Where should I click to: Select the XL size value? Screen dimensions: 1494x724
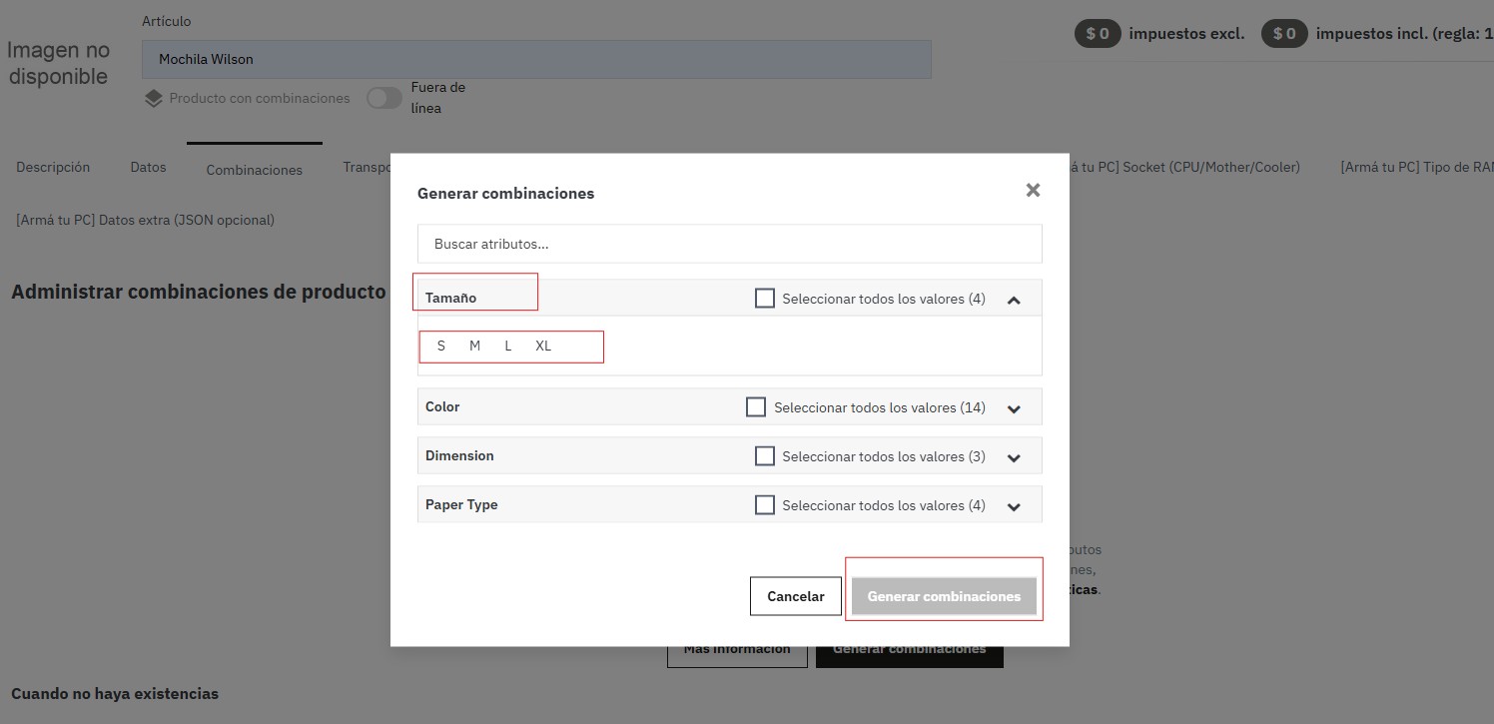pyautogui.click(x=543, y=346)
